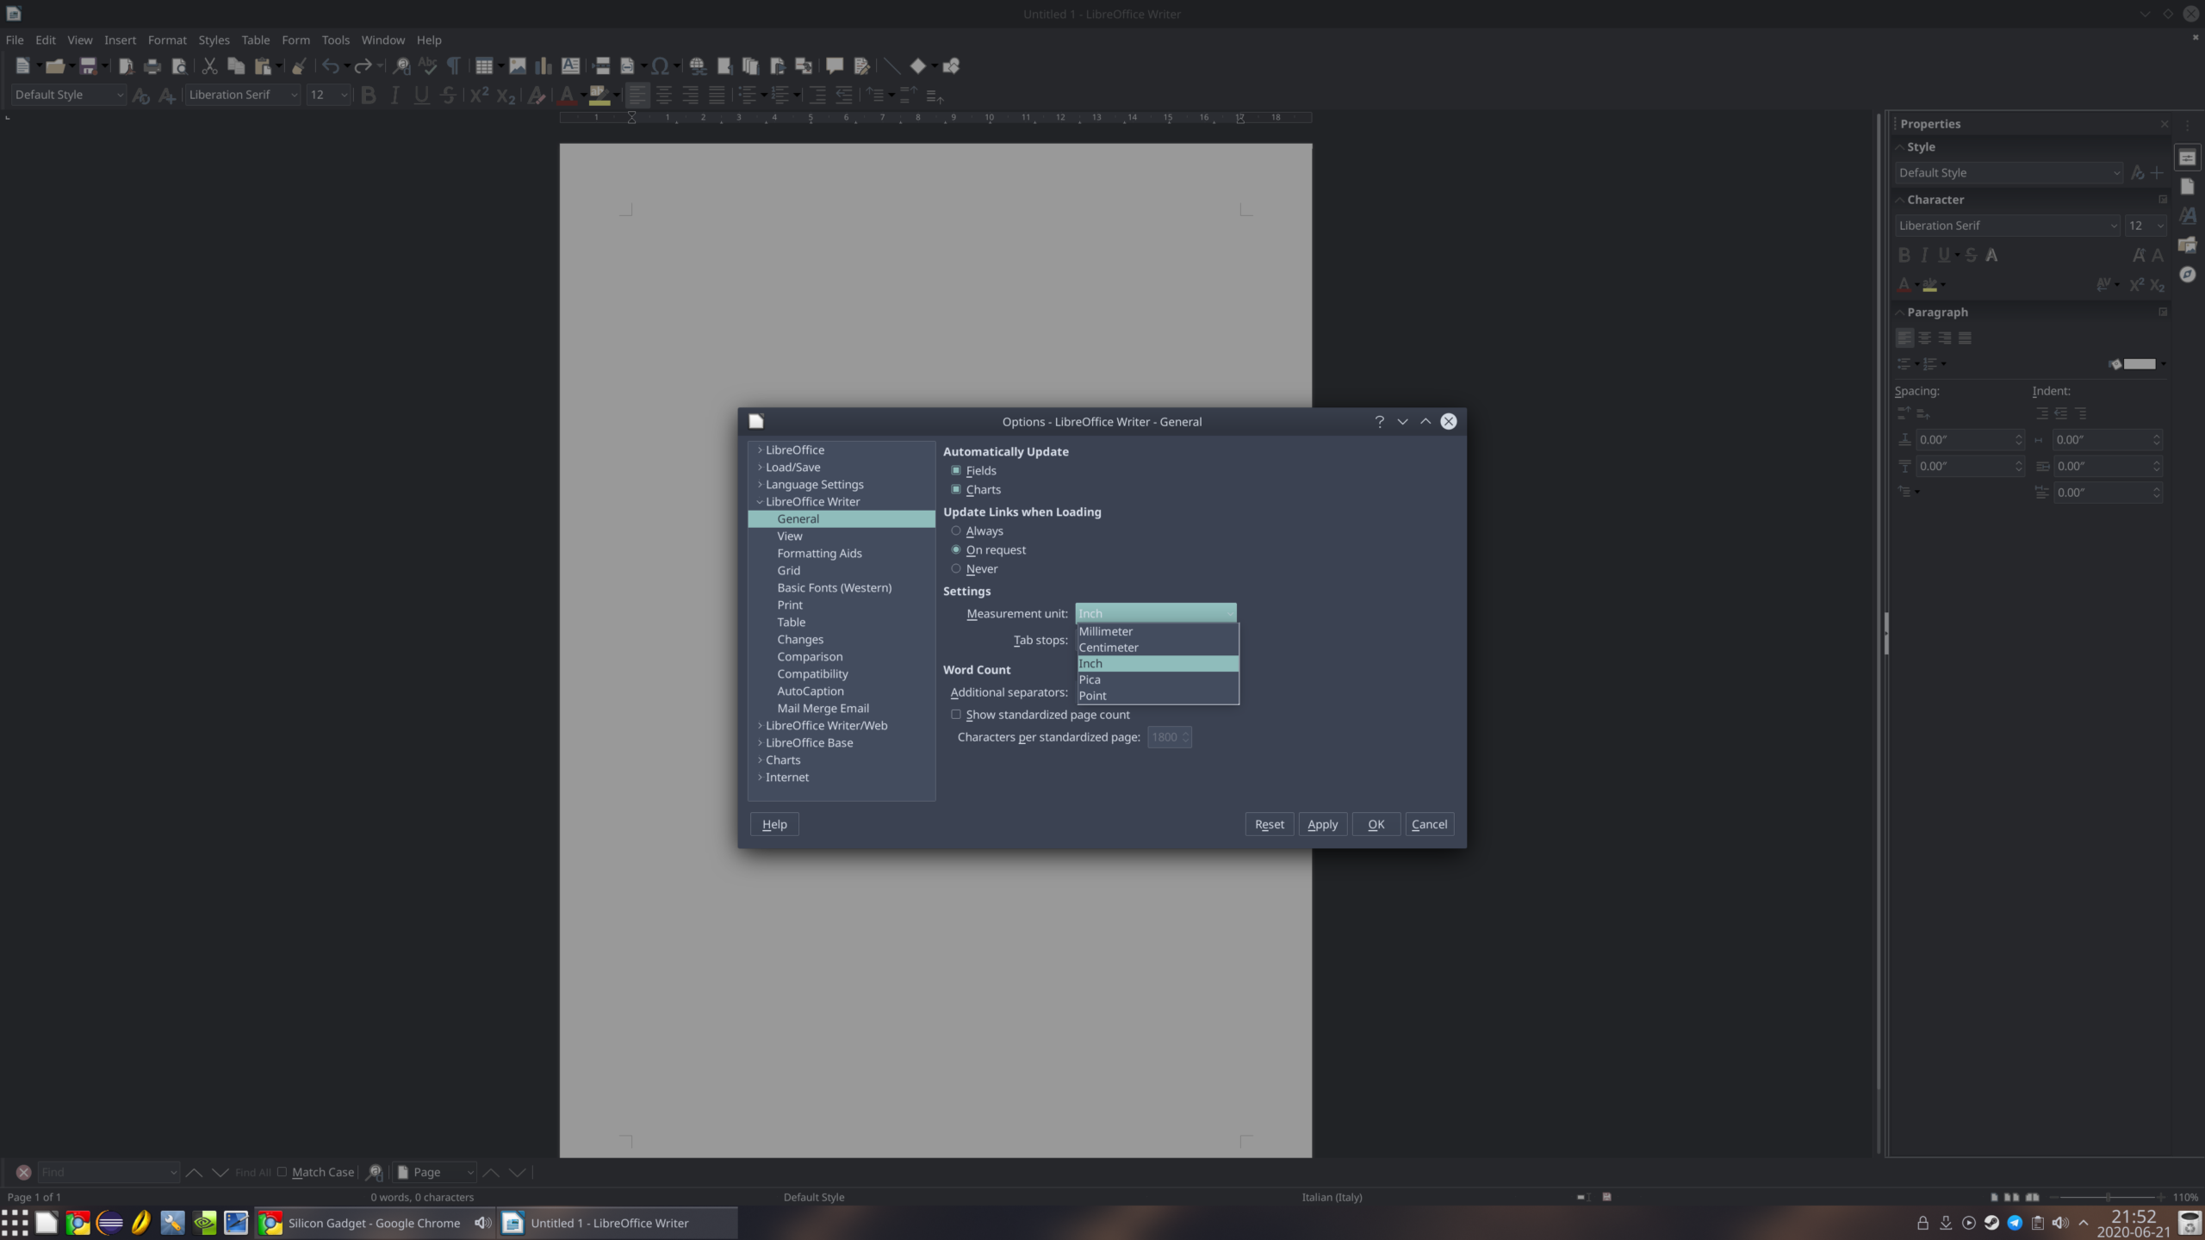Image resolution: width=2205 pixels, height=1240 pixels.
Task: Click the Check Spelling icon
Action: (427, 65)
